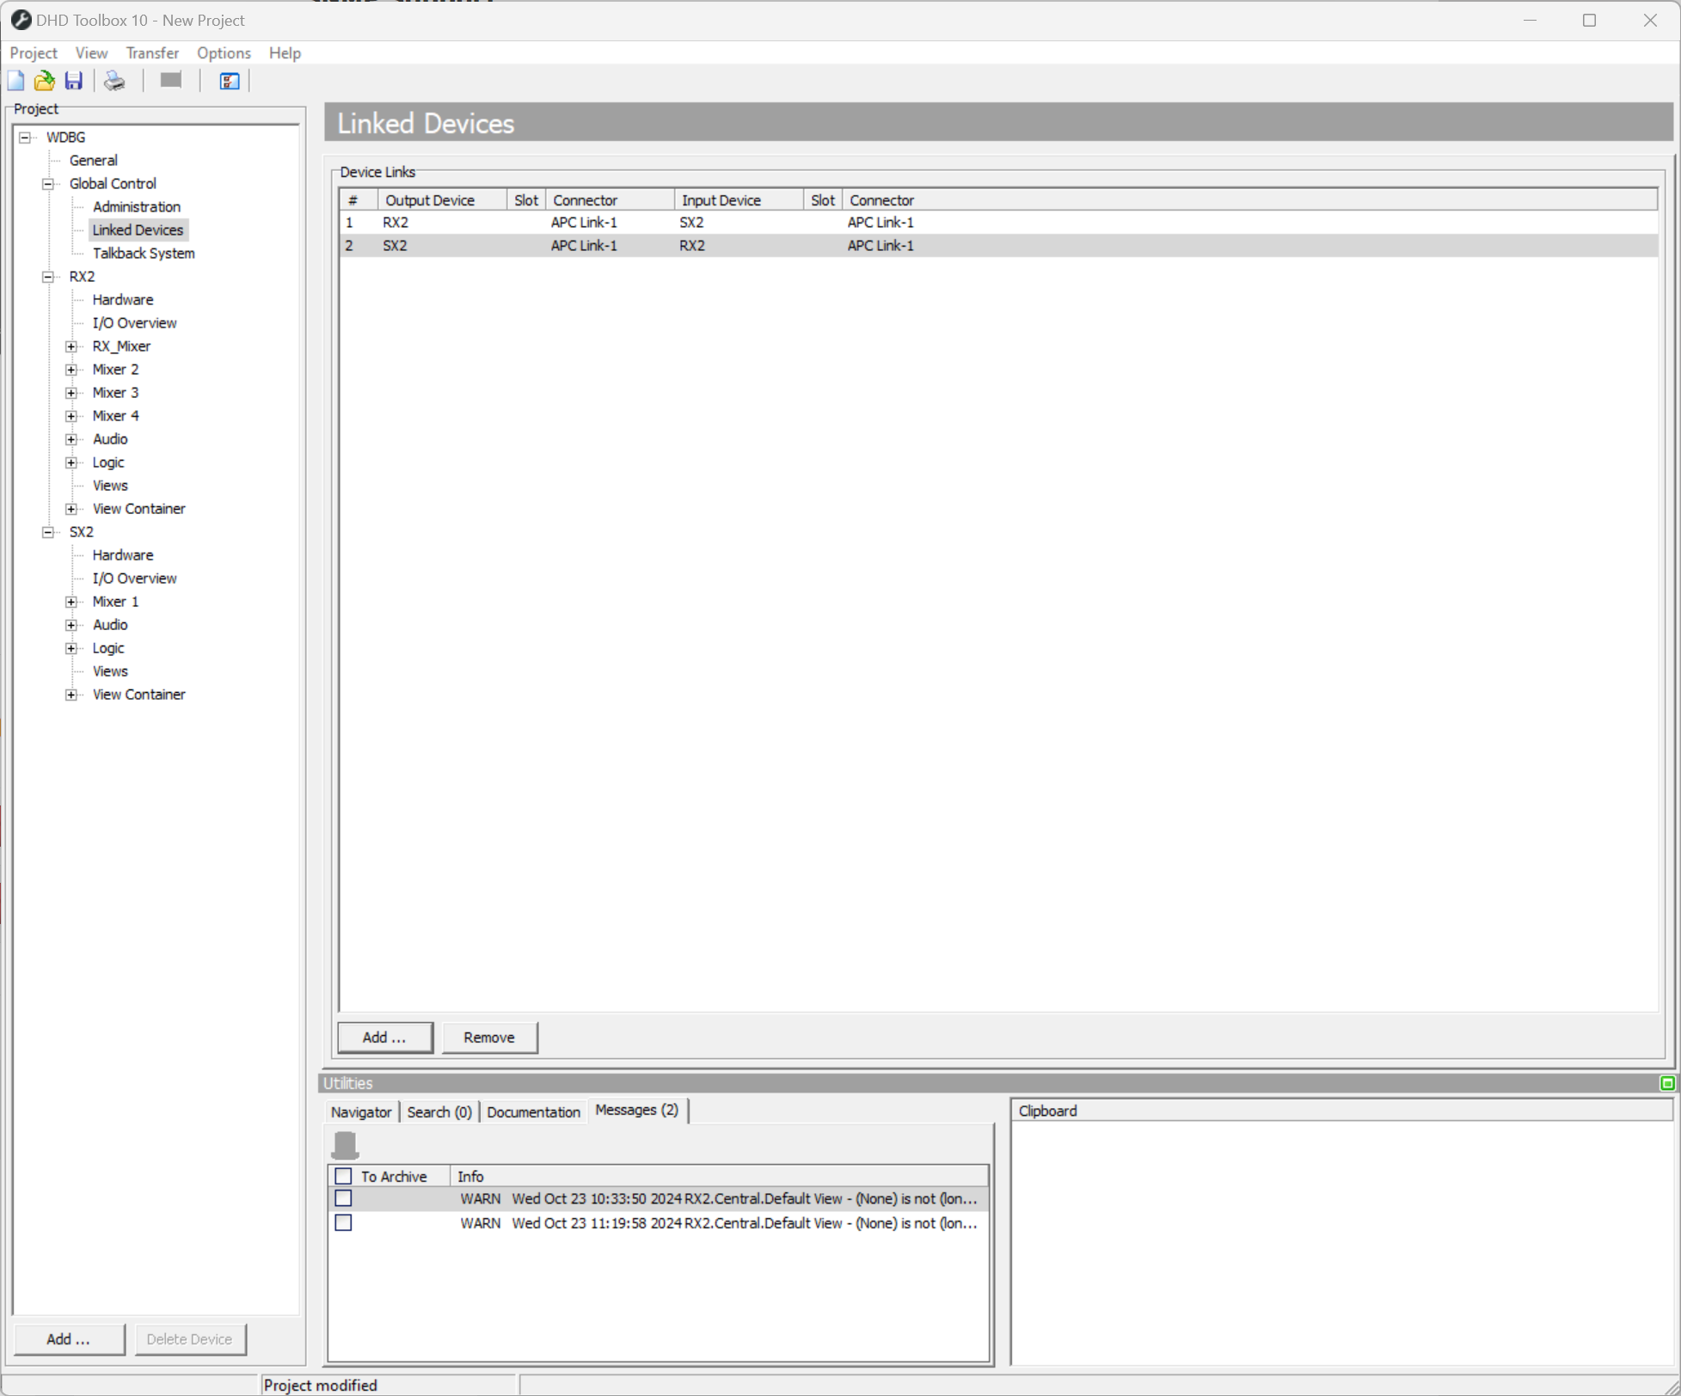The image size is (1681, 1396).
Task: Click the checklist options toolbar icon
Action: (x=229, y=81)
